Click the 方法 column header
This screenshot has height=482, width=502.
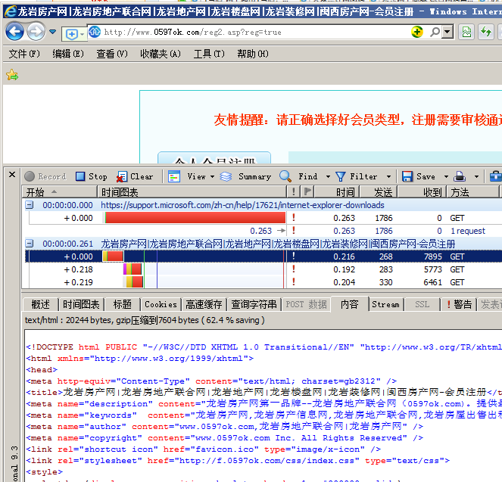click(473, 192)
